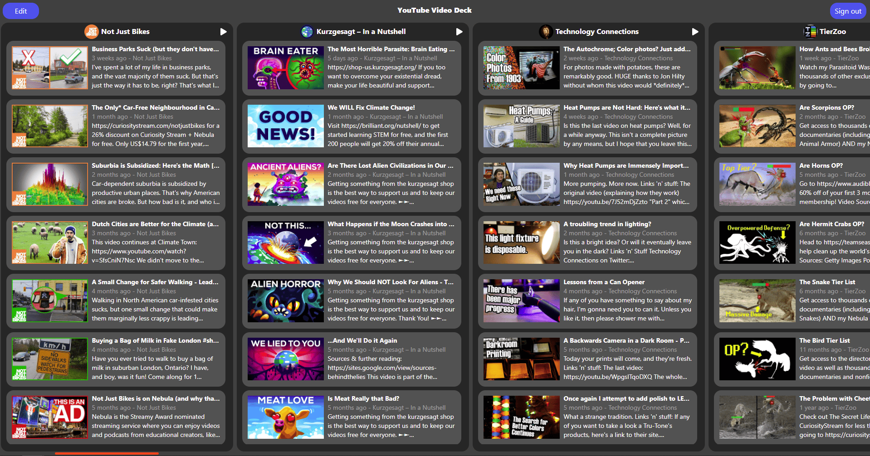Click 'Is Meat Really that Bad?' title
Screen dimensions: 870x456
tap(363, 398)
